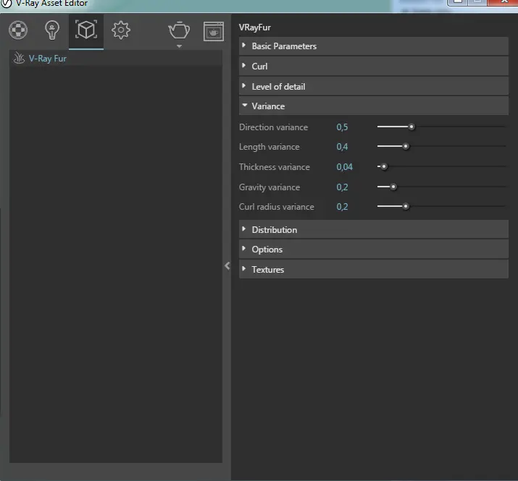Expand the Basic Parameters section
518x481 pixels.
284,46
